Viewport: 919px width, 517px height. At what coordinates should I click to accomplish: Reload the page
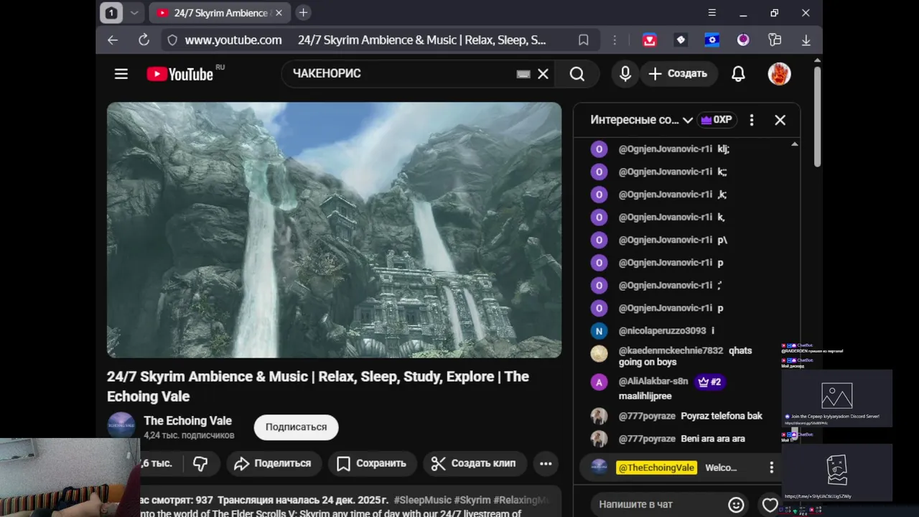(x=144, y=40)
